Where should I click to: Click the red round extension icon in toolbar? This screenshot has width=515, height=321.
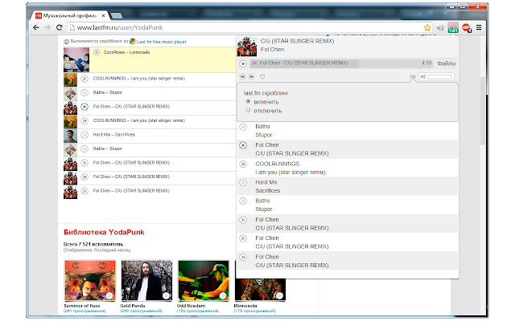pyautogui.click(x=466, y=28)
